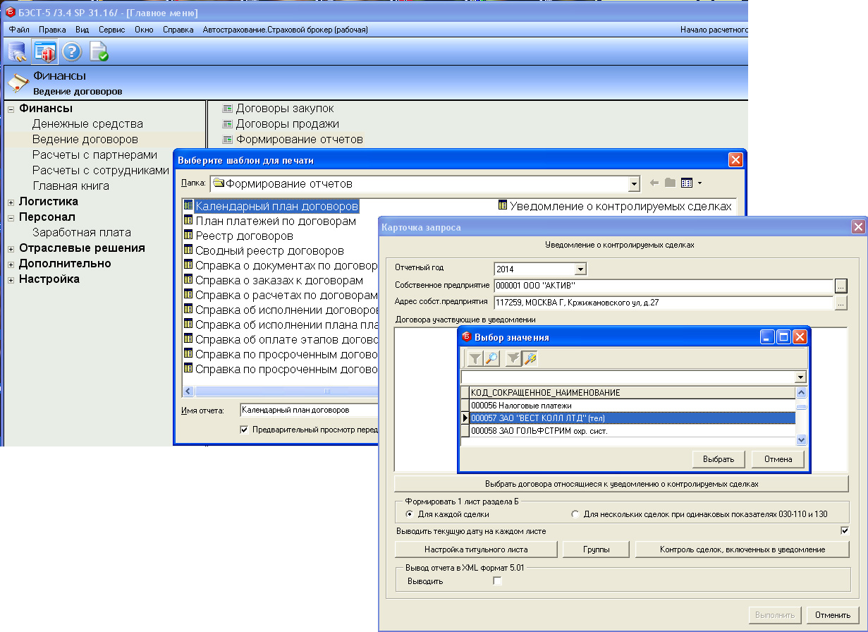Open the 'Справка' menu
This screenshot has height=632, width=868.
(178, 30)
